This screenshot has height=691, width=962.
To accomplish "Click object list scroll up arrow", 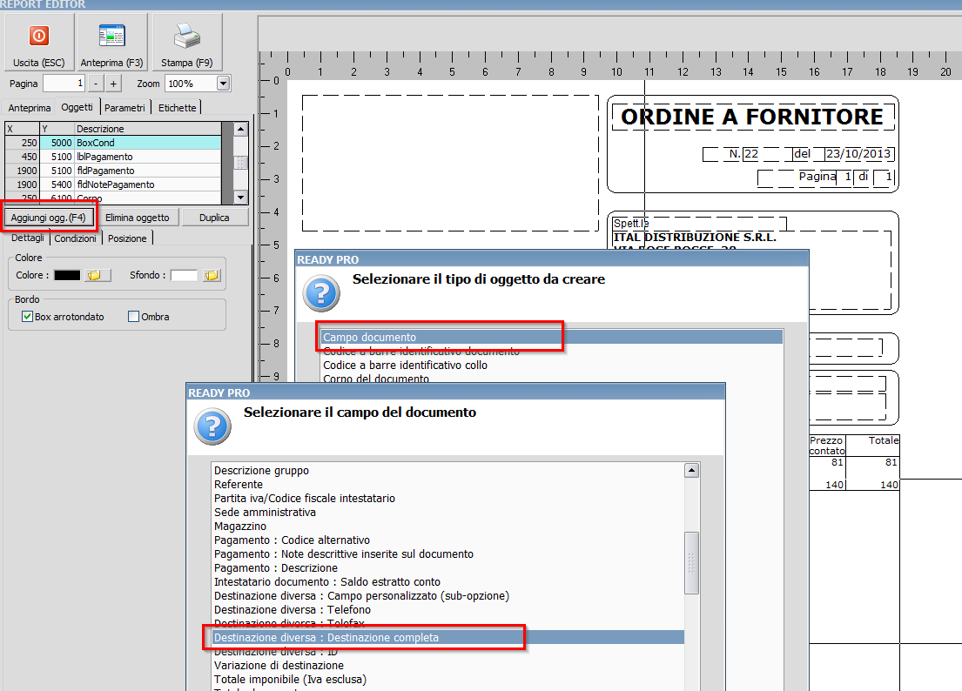I will click(x=240, y=129).
